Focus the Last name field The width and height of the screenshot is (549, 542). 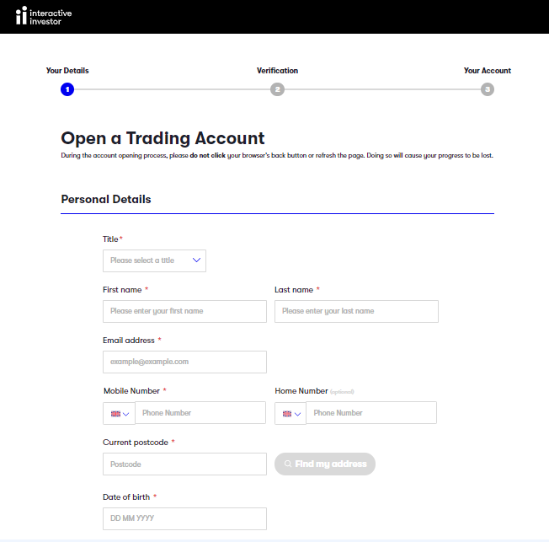[356, 311]
